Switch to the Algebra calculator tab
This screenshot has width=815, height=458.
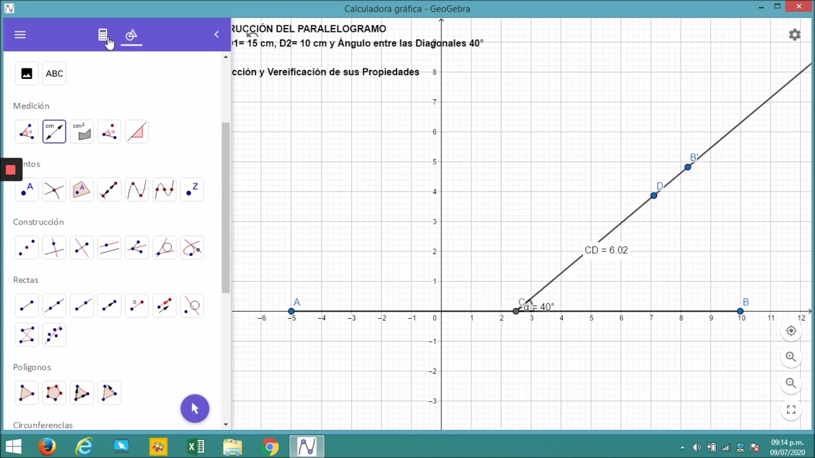(103, 35)
